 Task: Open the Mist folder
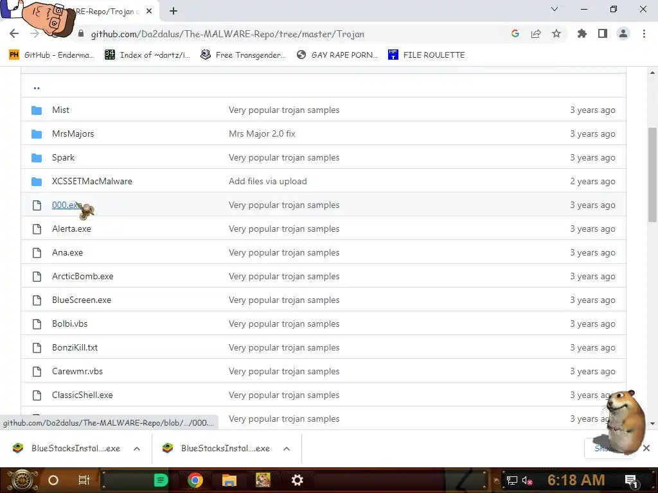(x=60, y=110)
